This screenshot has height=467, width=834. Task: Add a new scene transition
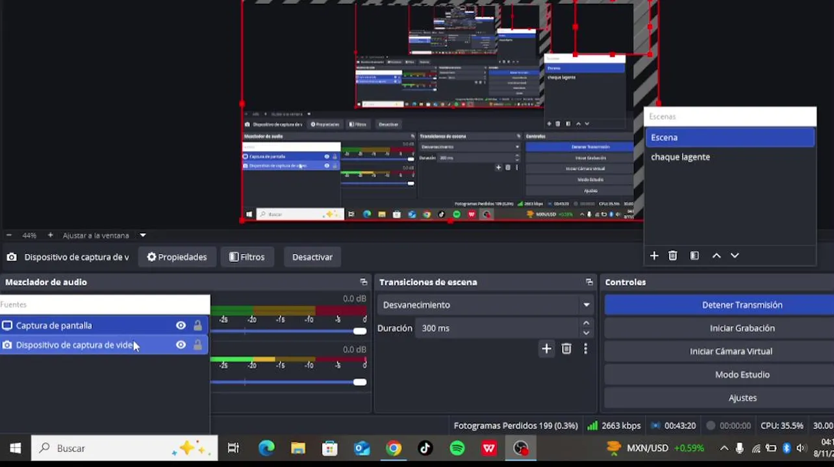[546, 349]
